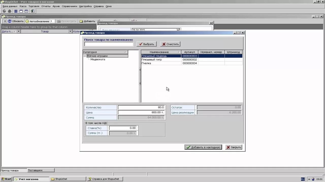Close the background Приход товара dialog
Image resolution: width=325 pixels, height=182 pixels.
(211, 23)
